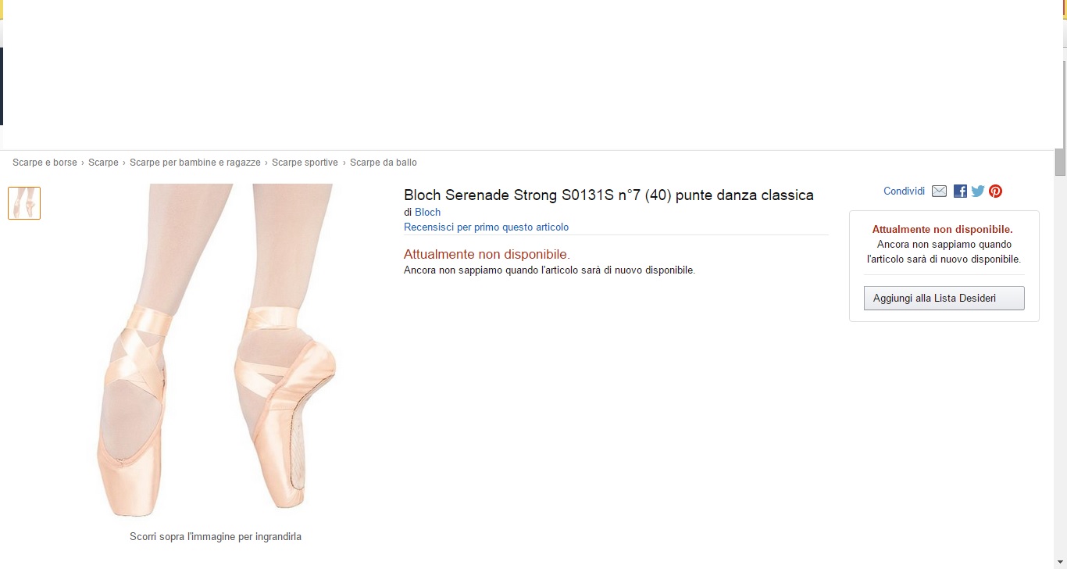Viewport: 1067px width, 569px height.
Task: Select the pointe shoes thumbnail image
Action: click(x=24, y=203)
